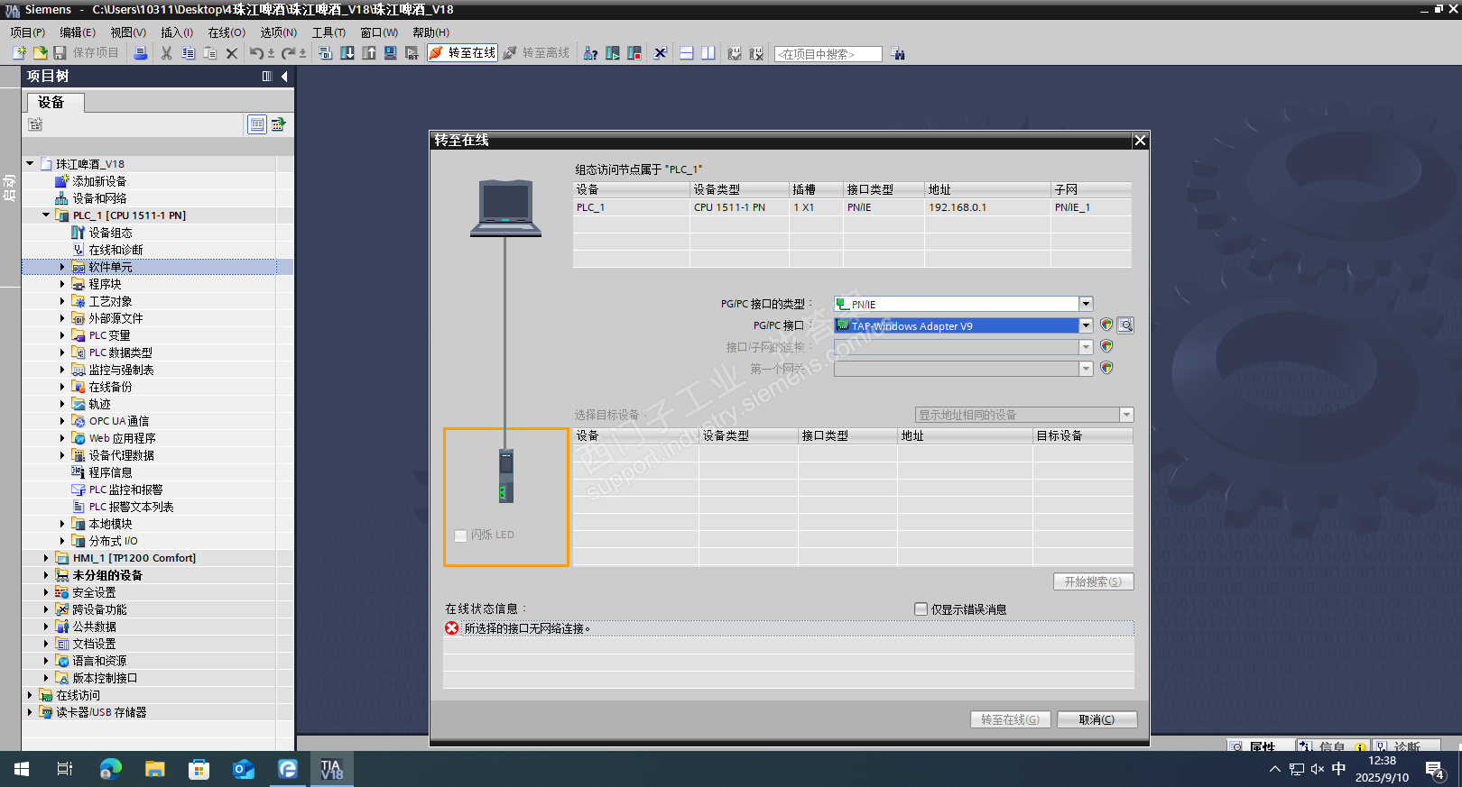This screenshot has width=1462, height=787.
Task: Click the 设备和网络 icon in project tree
Action: tap(62, 198)
